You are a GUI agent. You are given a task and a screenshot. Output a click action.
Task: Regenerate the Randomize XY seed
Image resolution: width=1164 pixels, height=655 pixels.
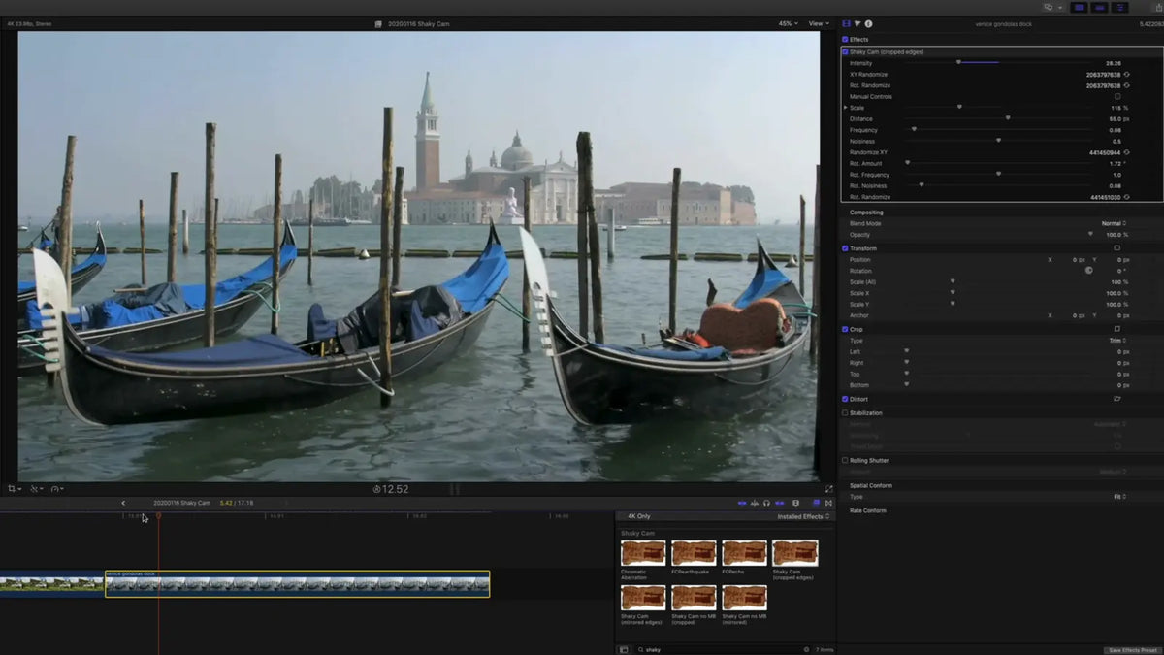[1127, 152]
